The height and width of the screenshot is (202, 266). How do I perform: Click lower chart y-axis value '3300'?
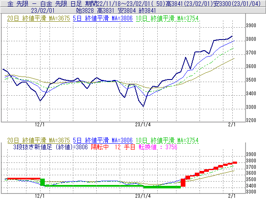tap(251, 192)
